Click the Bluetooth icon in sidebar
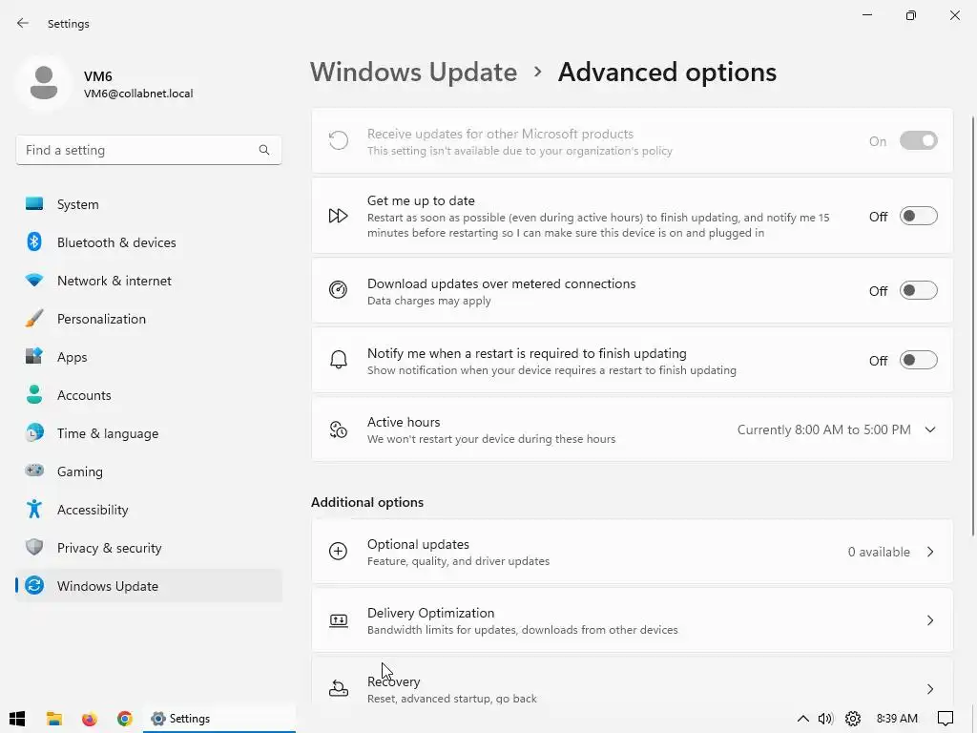This screenshot has width=977, height=733. tap(34, 241)
